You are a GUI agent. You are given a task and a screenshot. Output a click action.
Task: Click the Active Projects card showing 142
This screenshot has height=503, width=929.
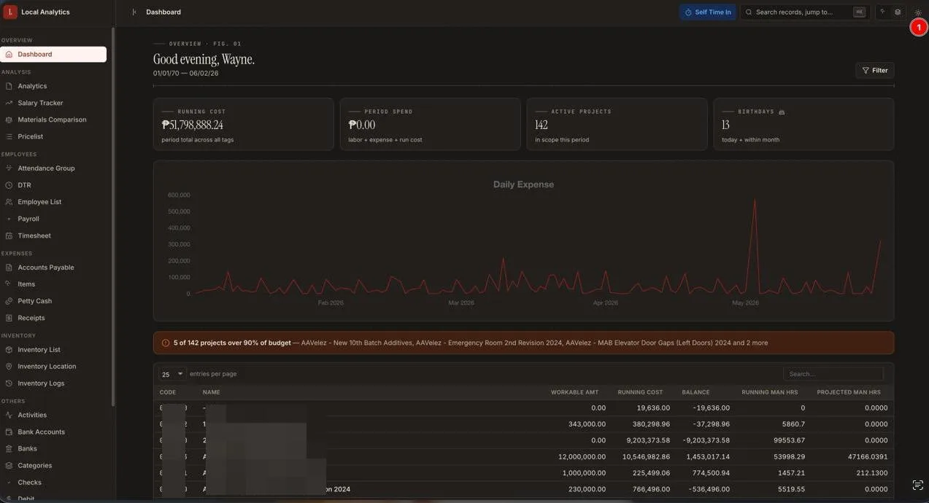617,124
